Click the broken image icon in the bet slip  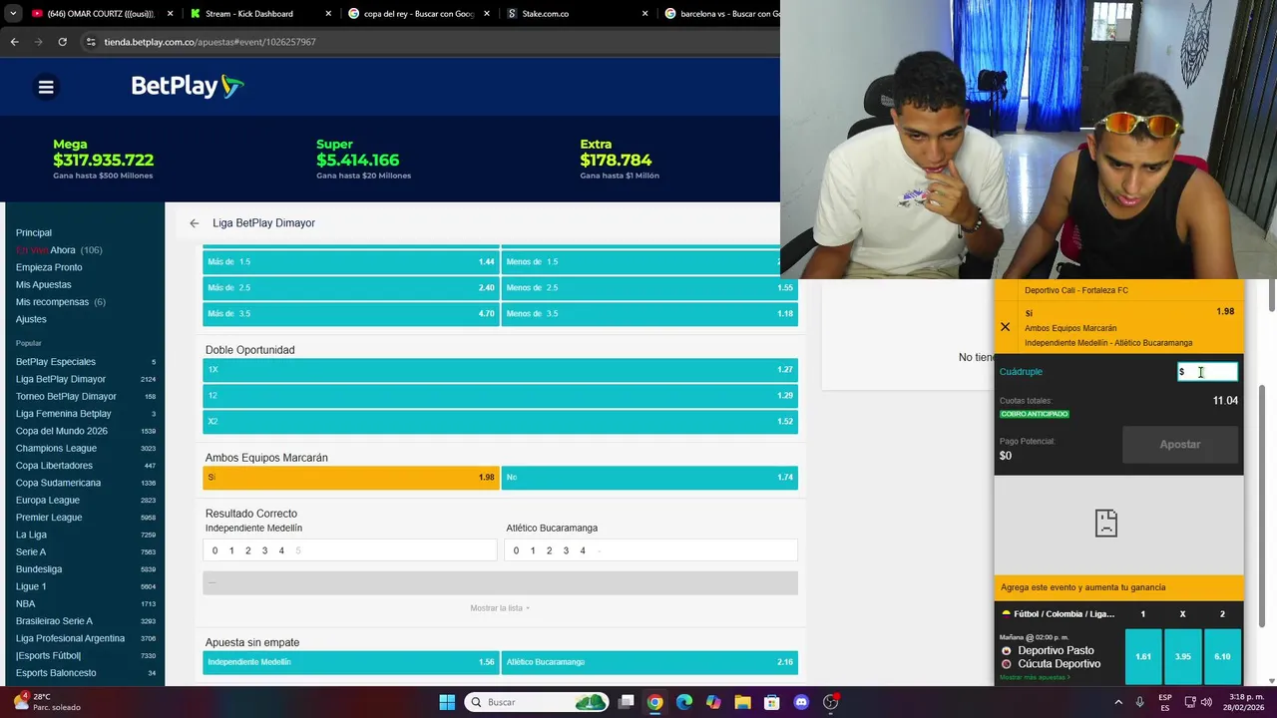pos(1106,523)
